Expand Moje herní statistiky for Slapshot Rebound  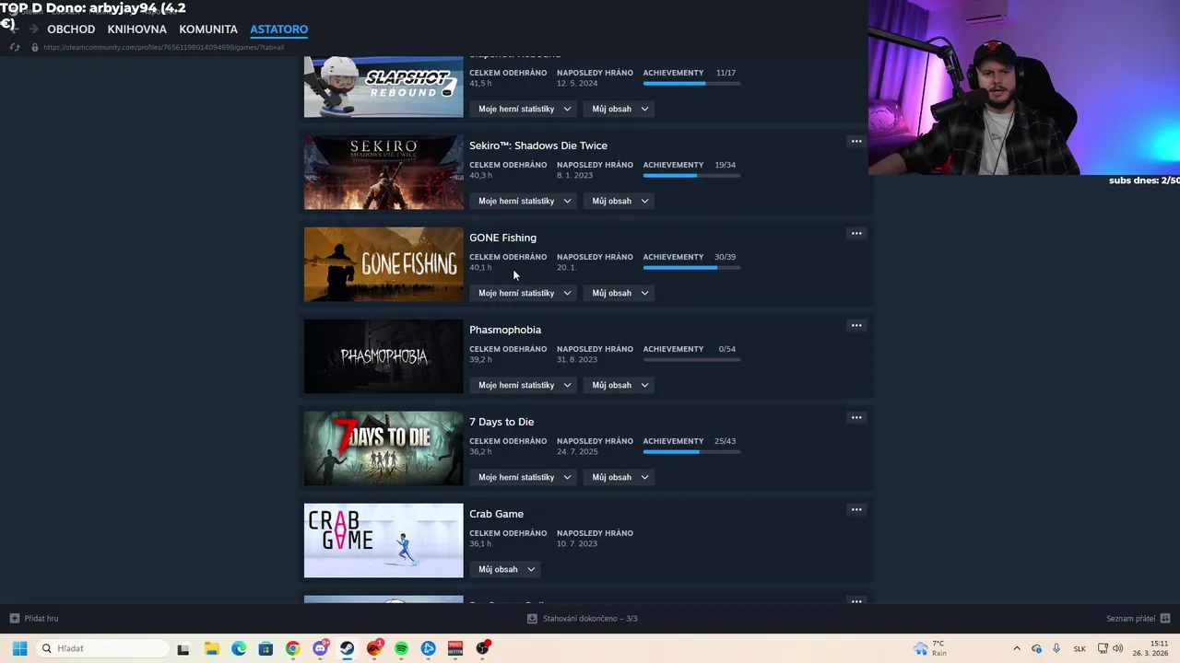point(525,109)
